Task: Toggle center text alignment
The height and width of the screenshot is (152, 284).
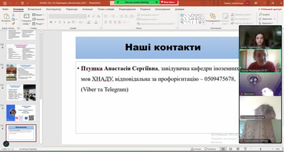Action: pyautogui.click(x=110, y=22)
